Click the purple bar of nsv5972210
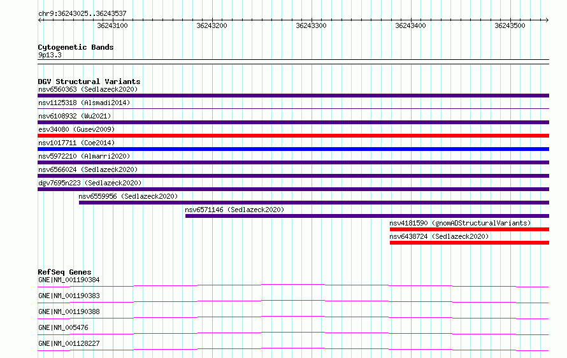This screenshot has width=567, height=358. 293,162
